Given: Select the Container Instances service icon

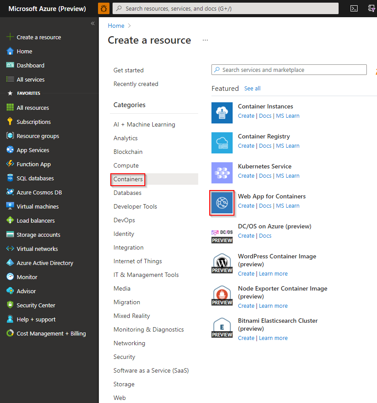Looking at the screenshot, I should (x=222, y=113).
